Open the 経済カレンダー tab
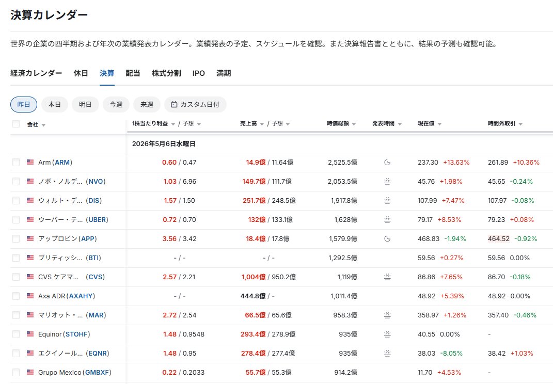The image size is (553, 384). (x=36, y=73)
